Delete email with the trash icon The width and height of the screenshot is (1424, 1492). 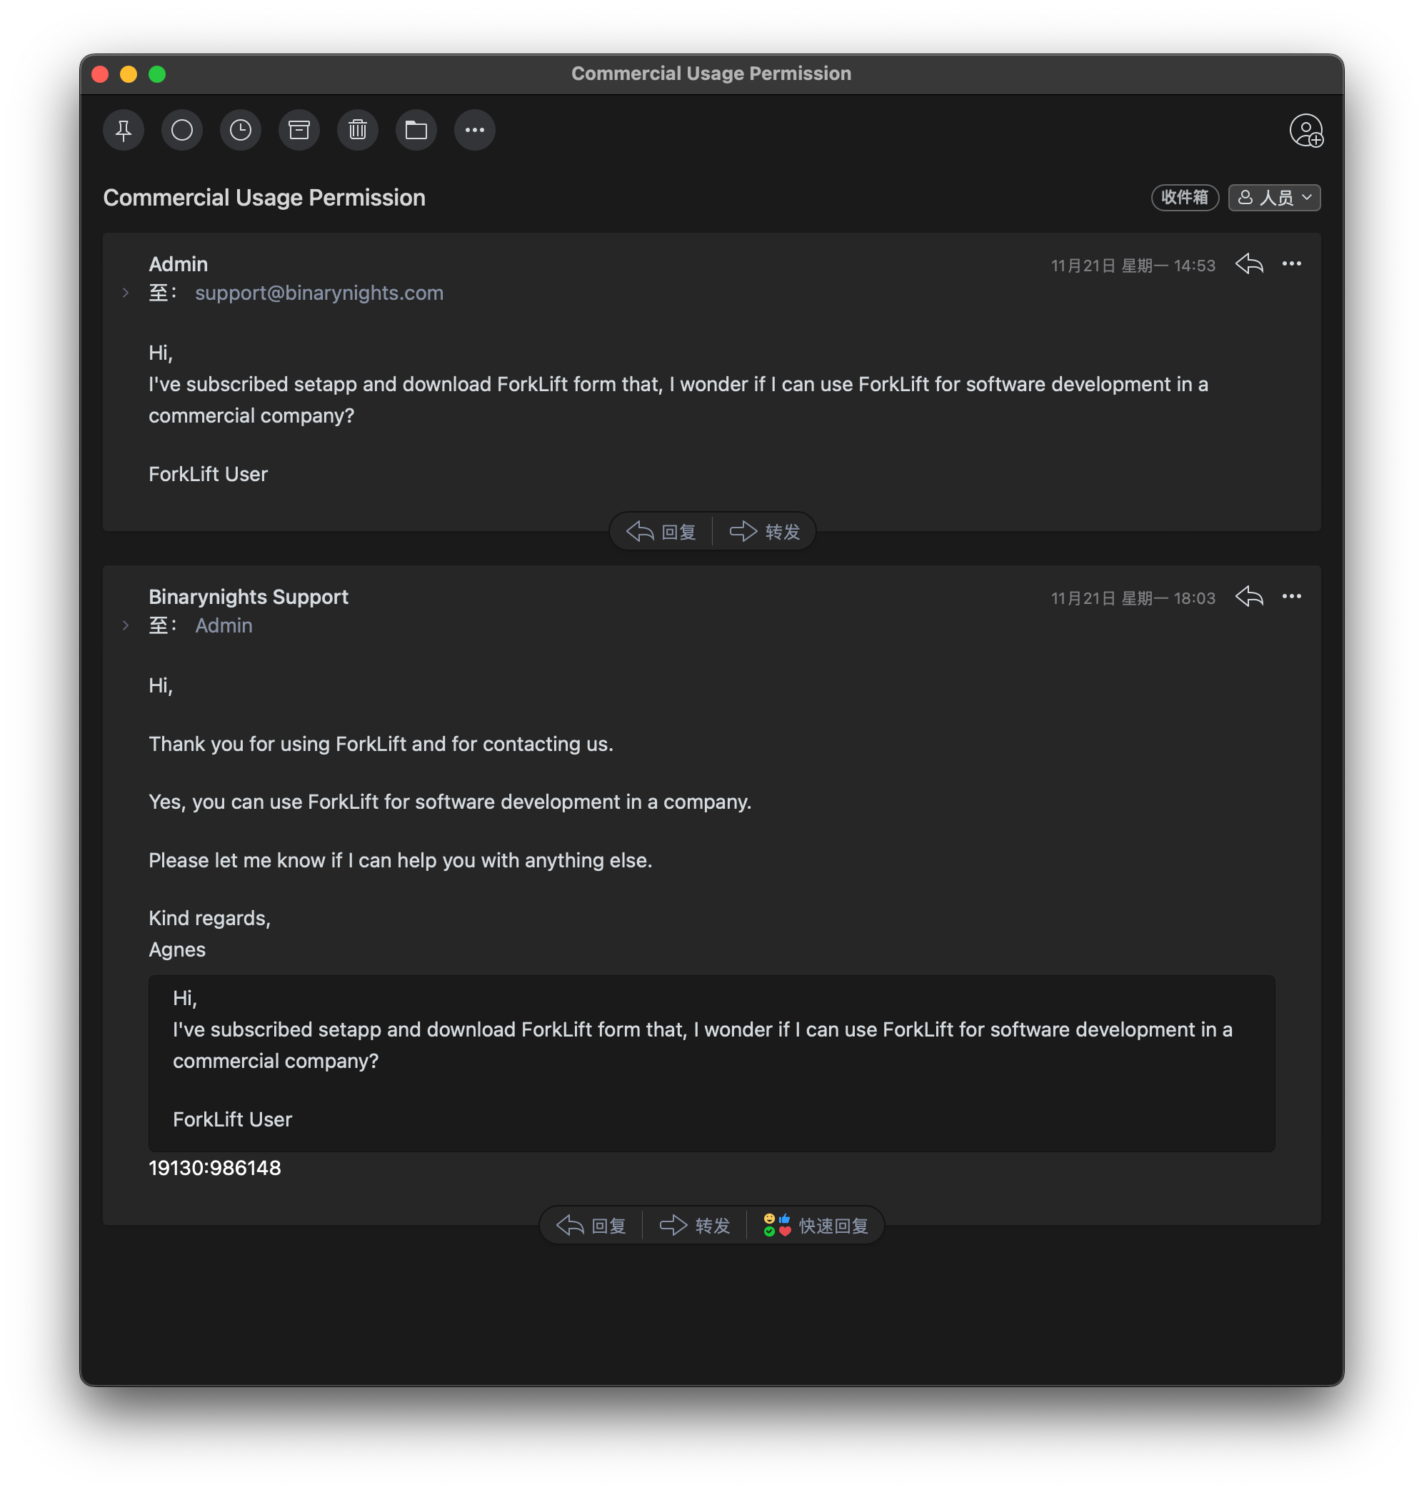(x=358, y=130)
